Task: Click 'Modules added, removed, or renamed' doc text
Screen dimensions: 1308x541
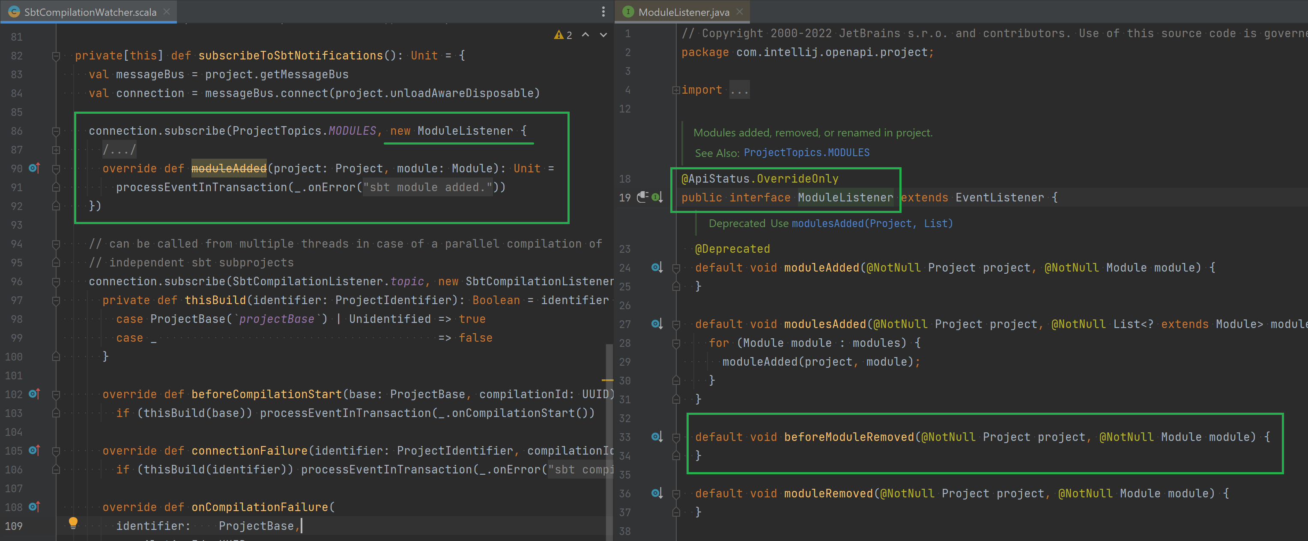Action: click(x=812, y=132)
